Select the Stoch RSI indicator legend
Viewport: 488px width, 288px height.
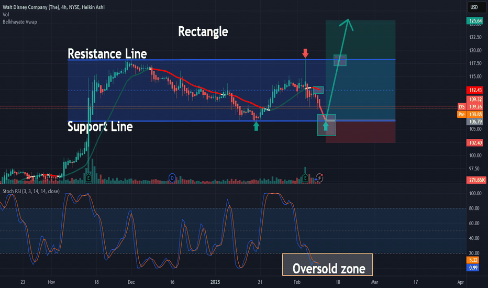(31, 191)
